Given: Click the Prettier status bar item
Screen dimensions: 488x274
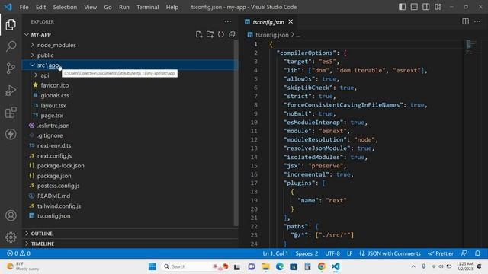Looking at the screenshot, I should pos(441,253).
